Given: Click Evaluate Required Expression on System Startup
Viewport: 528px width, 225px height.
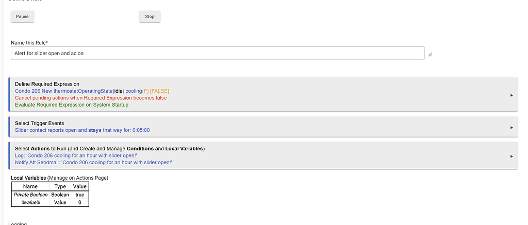Looking at the screenshot, I should (x=72, y=105).
